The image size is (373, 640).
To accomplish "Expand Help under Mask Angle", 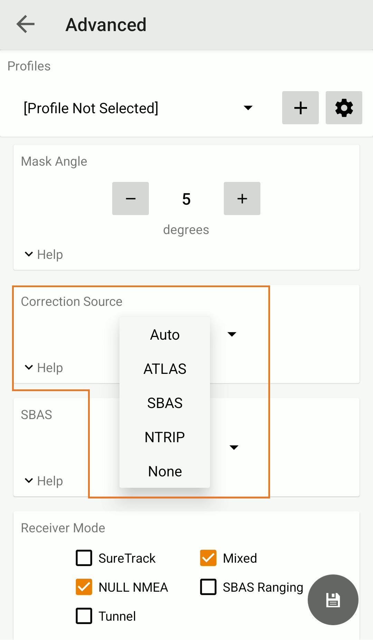I will tap(44, 254).
